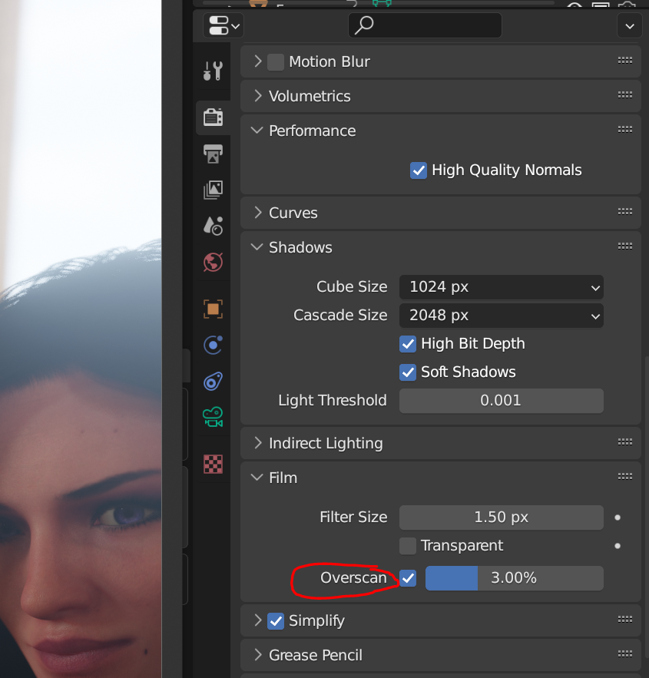Open the Object Constraints properties tab
This screenshot has height=678, width=649.
(x=214, y=382)
